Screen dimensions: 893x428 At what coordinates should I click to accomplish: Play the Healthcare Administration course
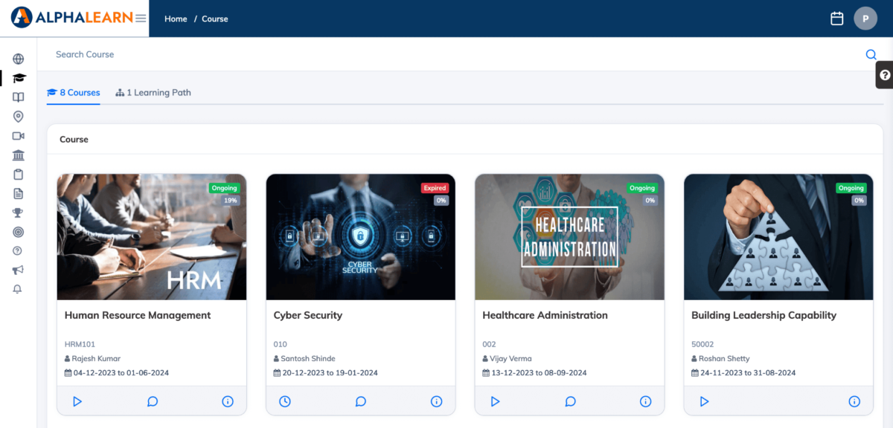coord(495,401)
